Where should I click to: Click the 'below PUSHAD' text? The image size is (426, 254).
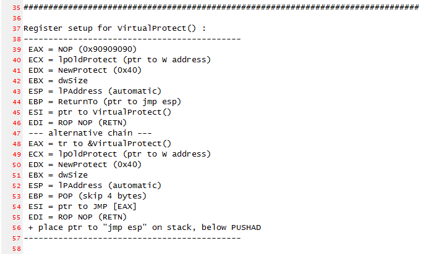click(x=231, y=227)
